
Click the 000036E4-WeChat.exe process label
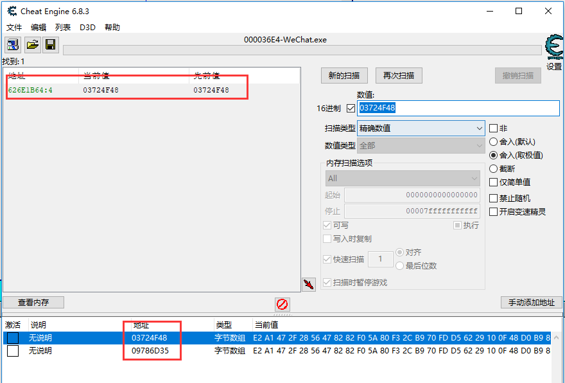pos(285,40)
